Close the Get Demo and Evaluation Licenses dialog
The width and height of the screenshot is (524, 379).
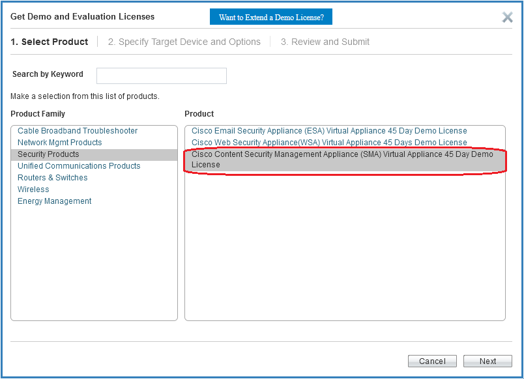coord(507,17)
